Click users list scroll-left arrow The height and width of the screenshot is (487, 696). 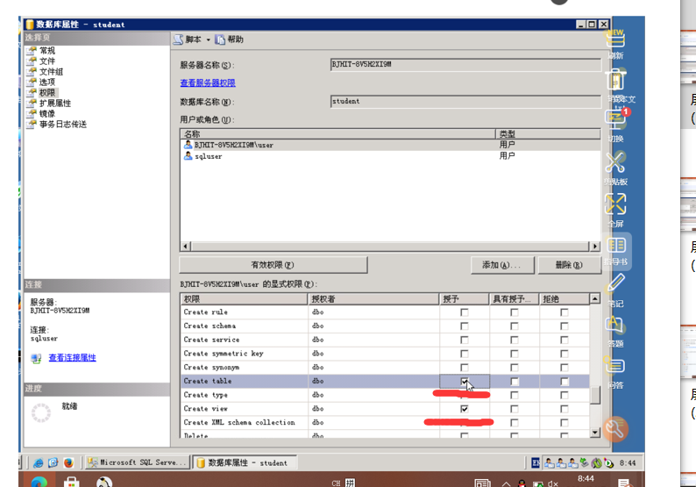pyautogui.click(x=186, y=247)
